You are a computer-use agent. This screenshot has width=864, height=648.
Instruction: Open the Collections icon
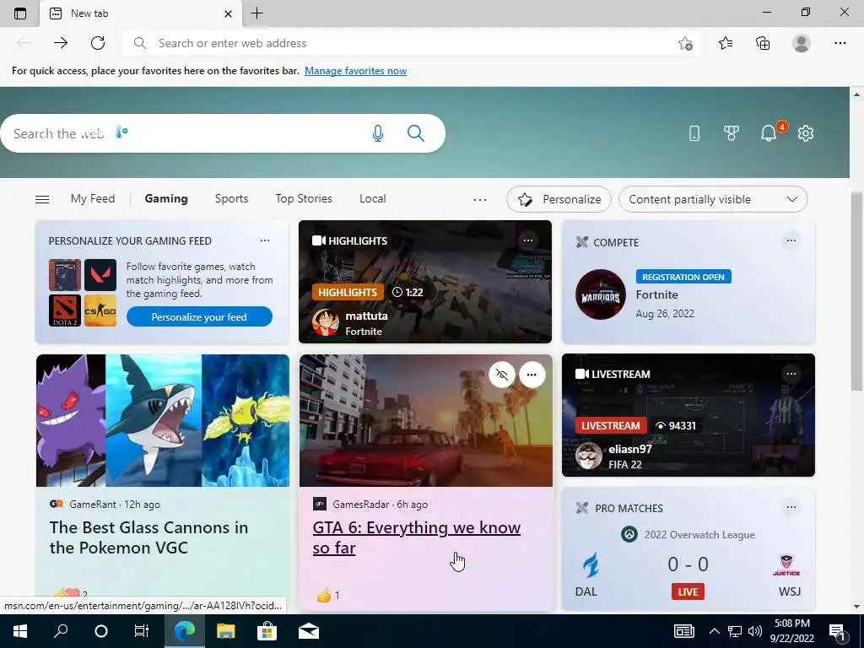tap(763, 43)
